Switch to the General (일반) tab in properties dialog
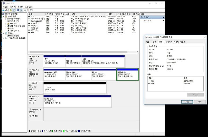Screen dimensions: 208x137 (148, 42)
